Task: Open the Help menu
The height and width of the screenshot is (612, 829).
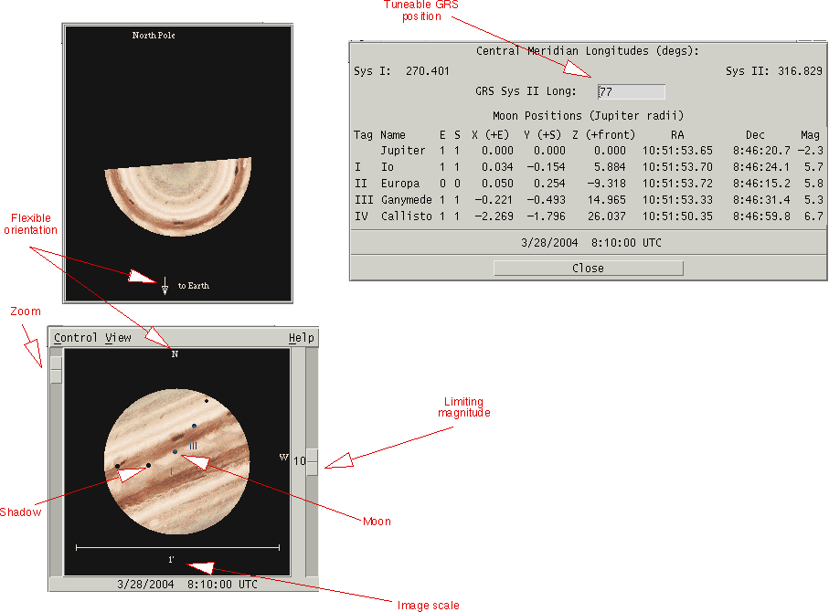Action: tap(301, 338)
